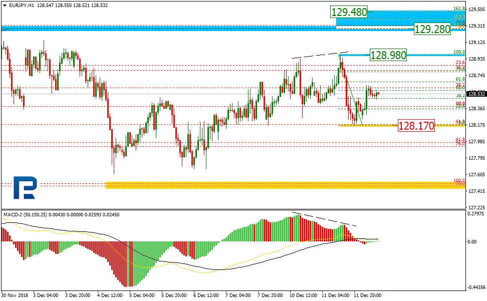The width and height of the screenshot is (487, 301).
Task: Click the 128.175 price scale value
Action: pyautogui.click(x=476, y=125)
